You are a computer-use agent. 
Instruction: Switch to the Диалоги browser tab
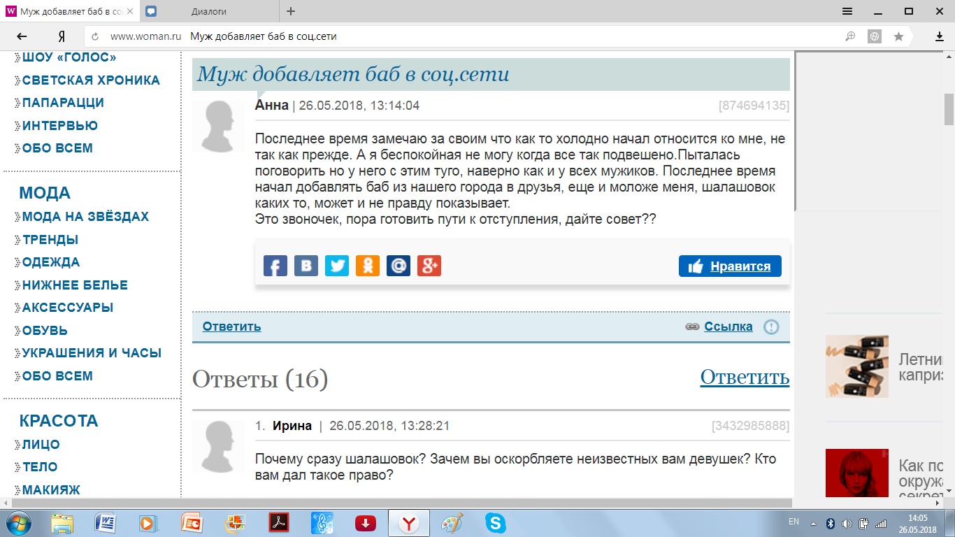coord(208,11)
